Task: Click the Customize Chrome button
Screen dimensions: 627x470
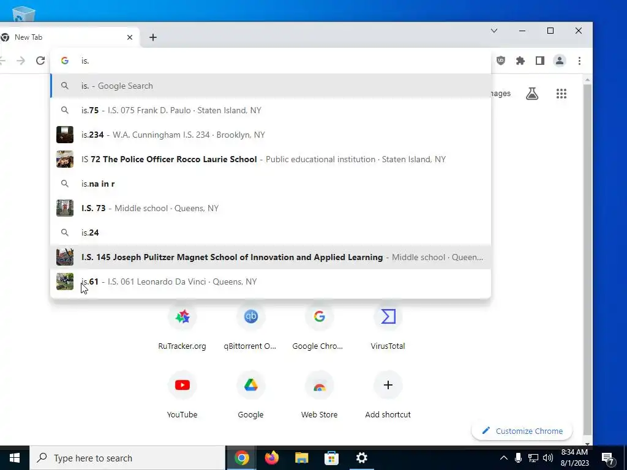Action: coord(522,431)
